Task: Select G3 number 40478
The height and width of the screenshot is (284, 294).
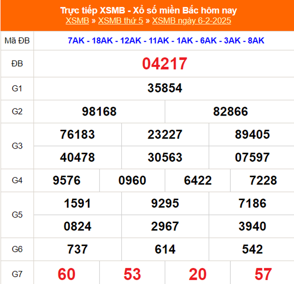Action: point(77,157)
